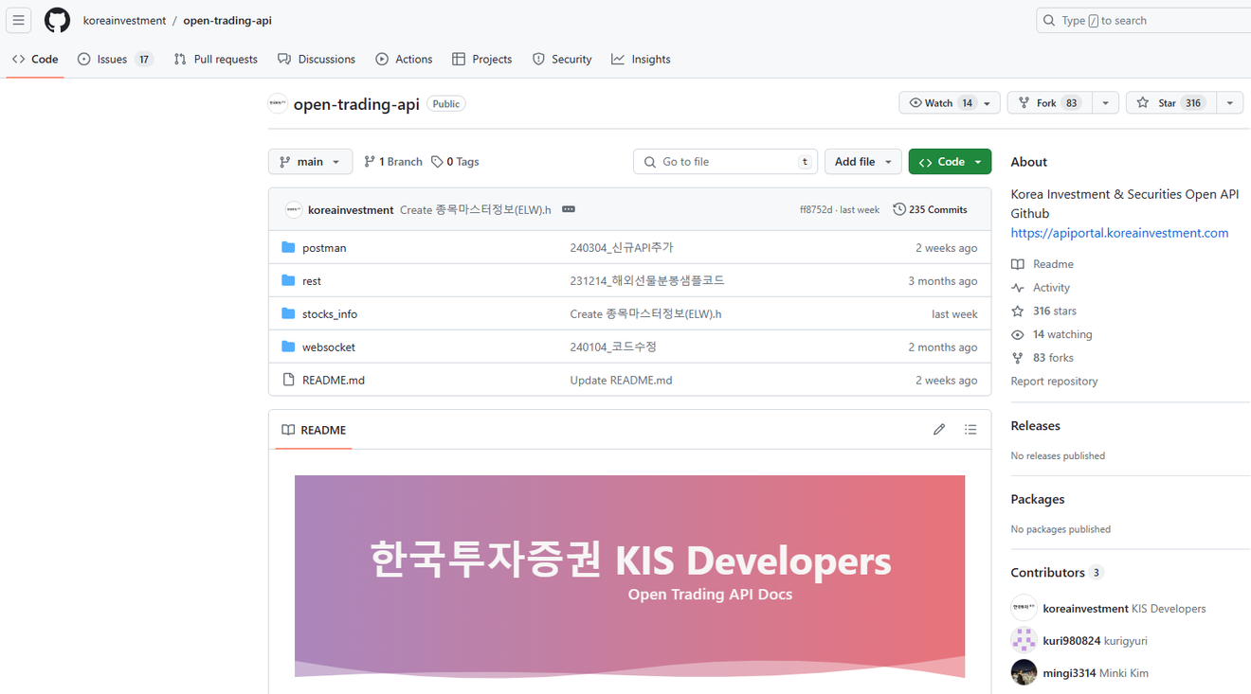Click the pencil edit README icon
1251x694 pixels.
point(939,430)
